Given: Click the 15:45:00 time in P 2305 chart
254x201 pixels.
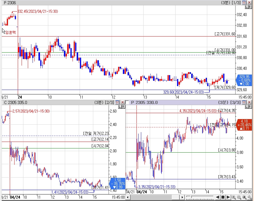Looking at the screenshot, I should click(245, 192).
